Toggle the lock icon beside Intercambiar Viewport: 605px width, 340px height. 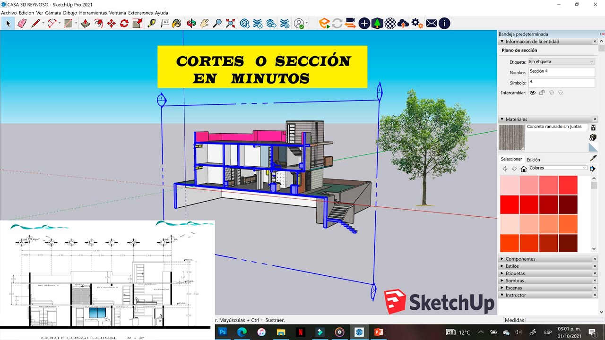click(x=542, y=93)
